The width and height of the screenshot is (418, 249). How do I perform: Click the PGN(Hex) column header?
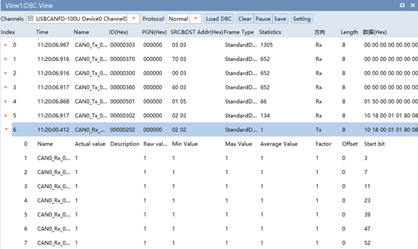154,32
